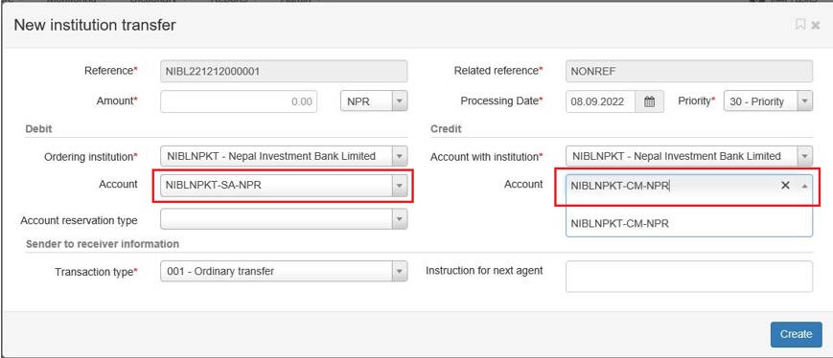Click the Reference field NIBL221212000001
Screen dimensions: 833x358
[x=284, y=71]
